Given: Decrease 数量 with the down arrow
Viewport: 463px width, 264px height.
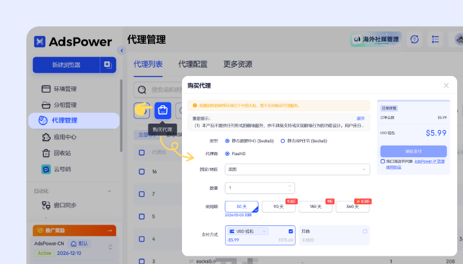Looking at the screenshot, I should (x=290, y=190).
